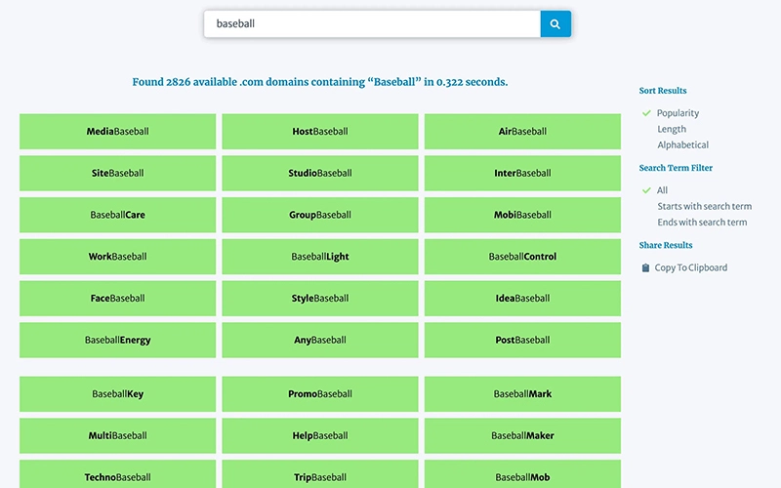Open PostBaseball domain result
The height and width of the screenshot is (488, 781).
tap(522, 340)
